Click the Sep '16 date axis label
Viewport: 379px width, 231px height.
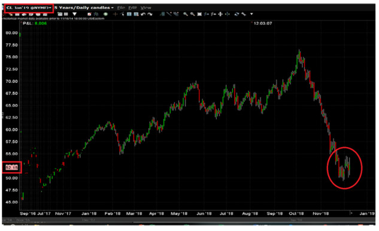(x=28, y=214)
